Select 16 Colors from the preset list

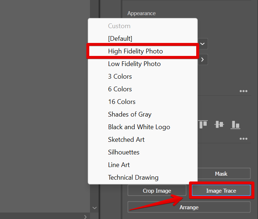[x=122, y=102]
